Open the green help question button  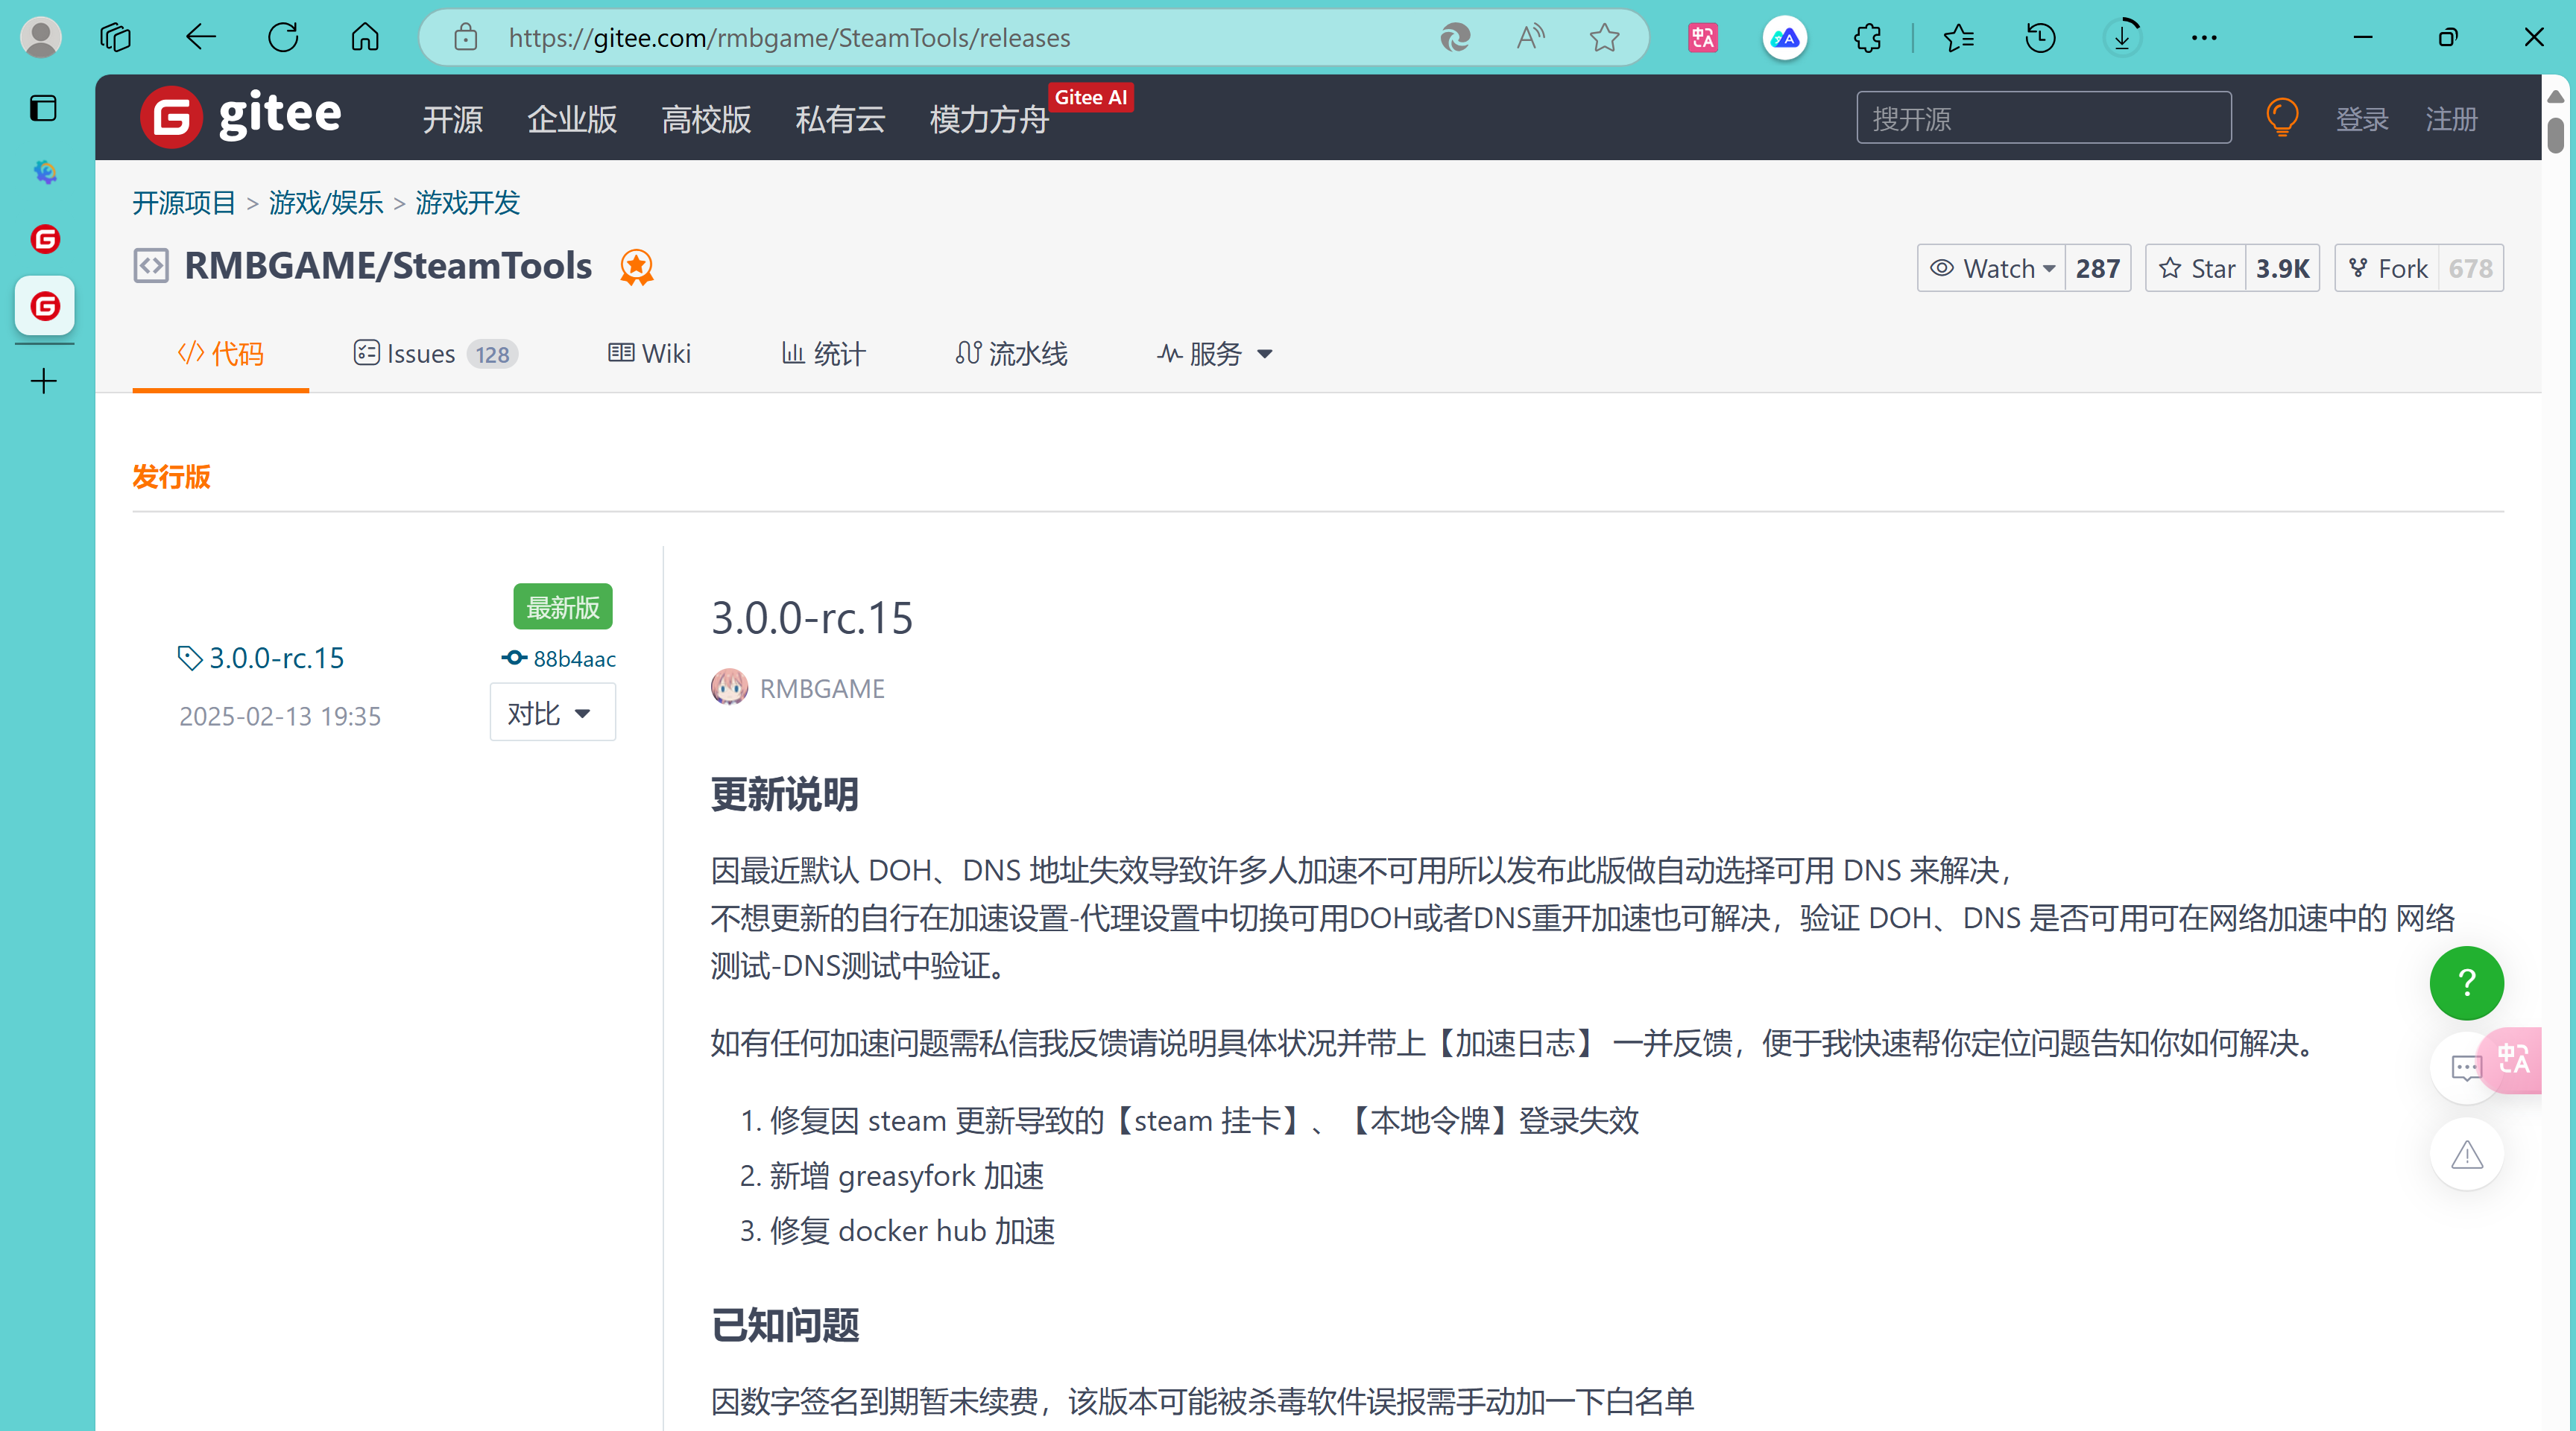tap(2466, 983)
